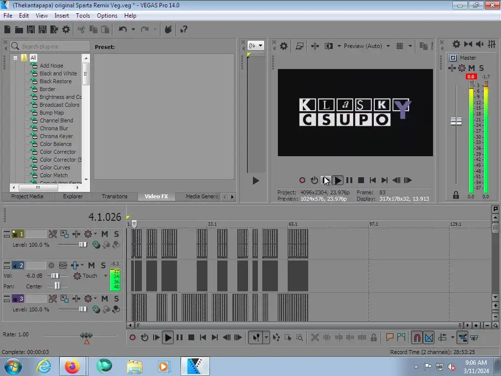Open the File menu
This screenshot has height=376, width=501.
pyautogui.click(x=8, y=16)
